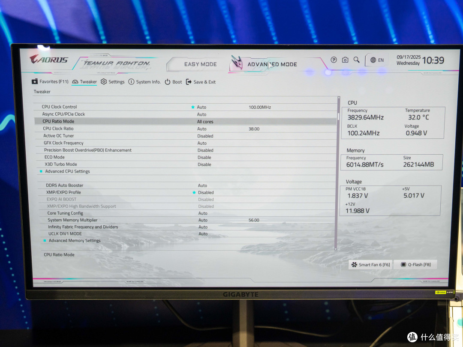Viewport: 463px width, 347px height.
Task: Click the Q-Flash chip icon
Action: pyautogui.click(x=403, y=265)
